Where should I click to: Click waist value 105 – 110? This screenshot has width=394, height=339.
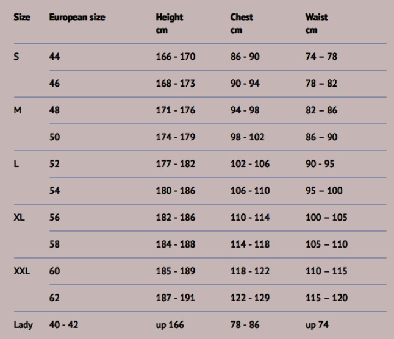(326, 244)
